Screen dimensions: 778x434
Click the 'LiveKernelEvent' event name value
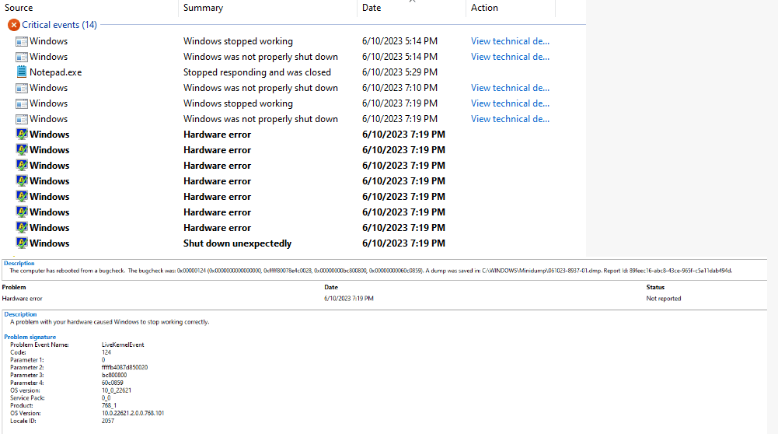click(123, 345)
